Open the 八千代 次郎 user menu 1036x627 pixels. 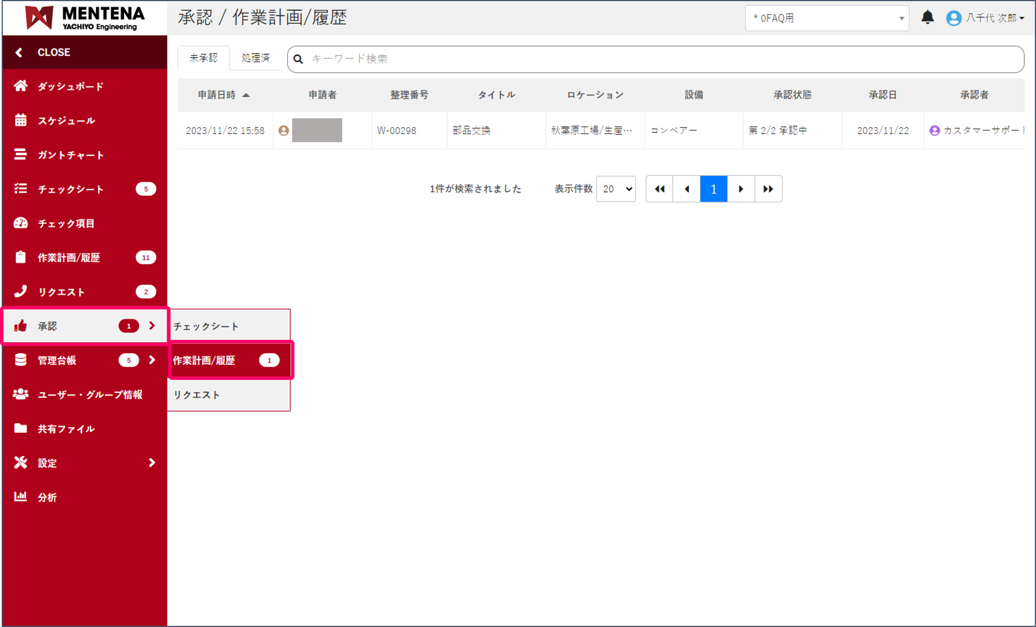[987, 18]
